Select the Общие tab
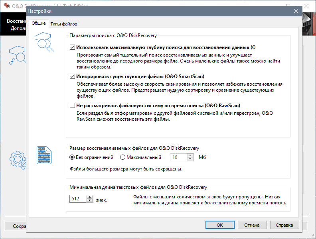Image resolution: width=316 pixels, height=239 pixels. tap(39, 24)
